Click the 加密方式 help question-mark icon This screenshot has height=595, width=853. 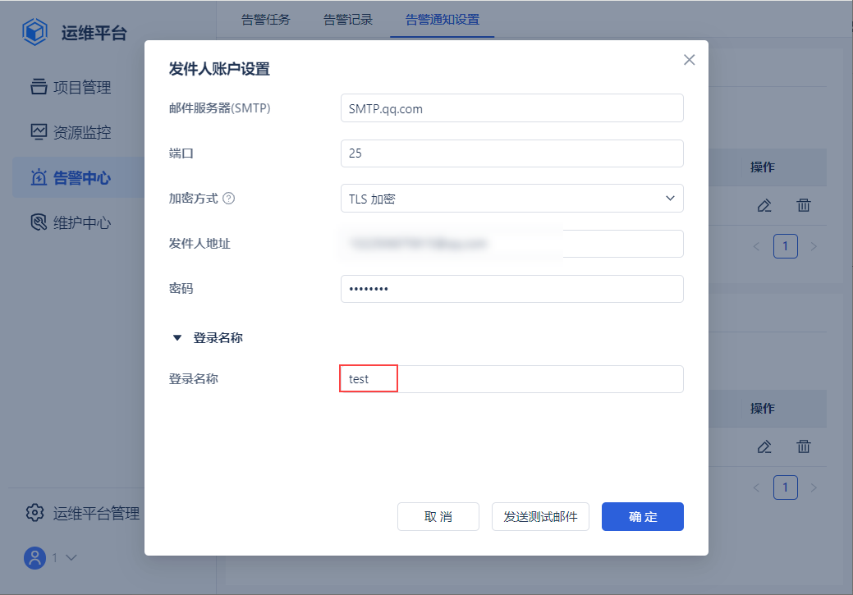(x=229, y=199)
